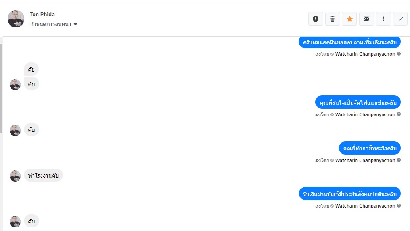Click help icon under คุณพี่สนใจเป็นจัดไฟแนนซ์นะครับ message
Screen dimensions: 410x231
coord(399,114)
